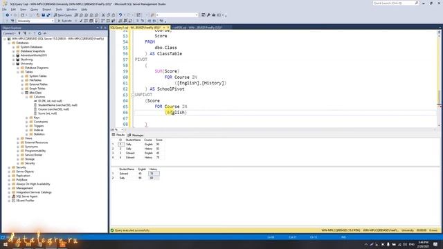Collapse the dbo.Class table node
443x249 pixels.
(x=22, y=93)
